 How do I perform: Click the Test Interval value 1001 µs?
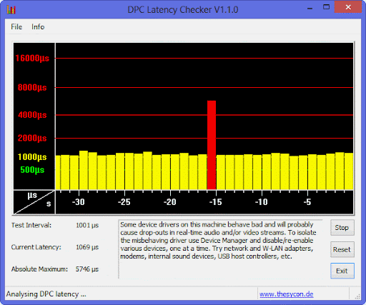tap(87, 225)
